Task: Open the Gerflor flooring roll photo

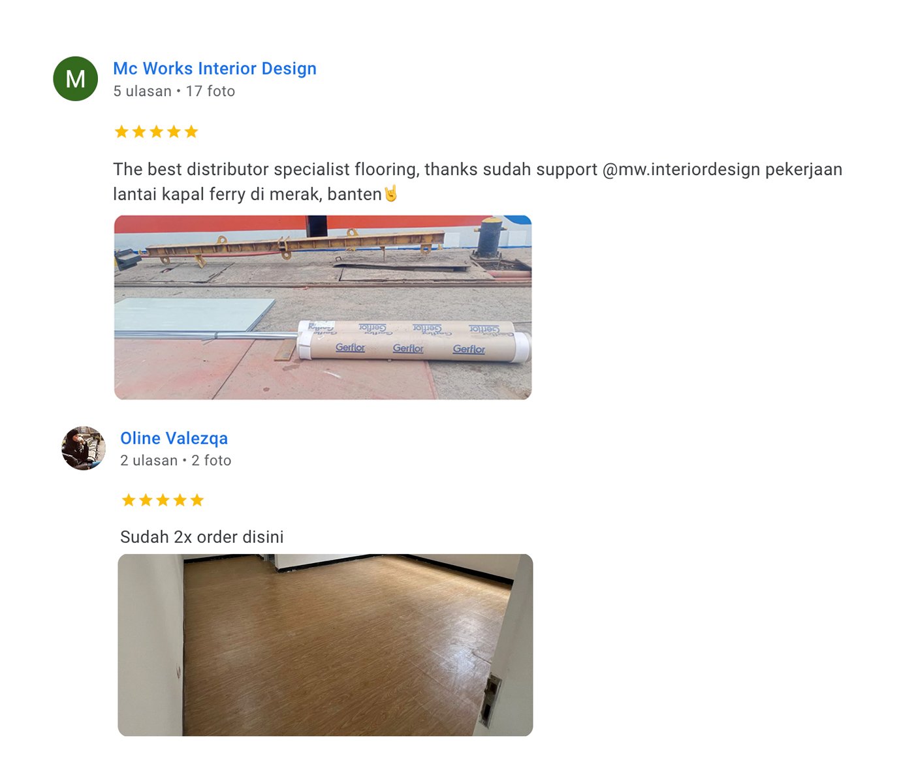Action: tap(323, 307)
